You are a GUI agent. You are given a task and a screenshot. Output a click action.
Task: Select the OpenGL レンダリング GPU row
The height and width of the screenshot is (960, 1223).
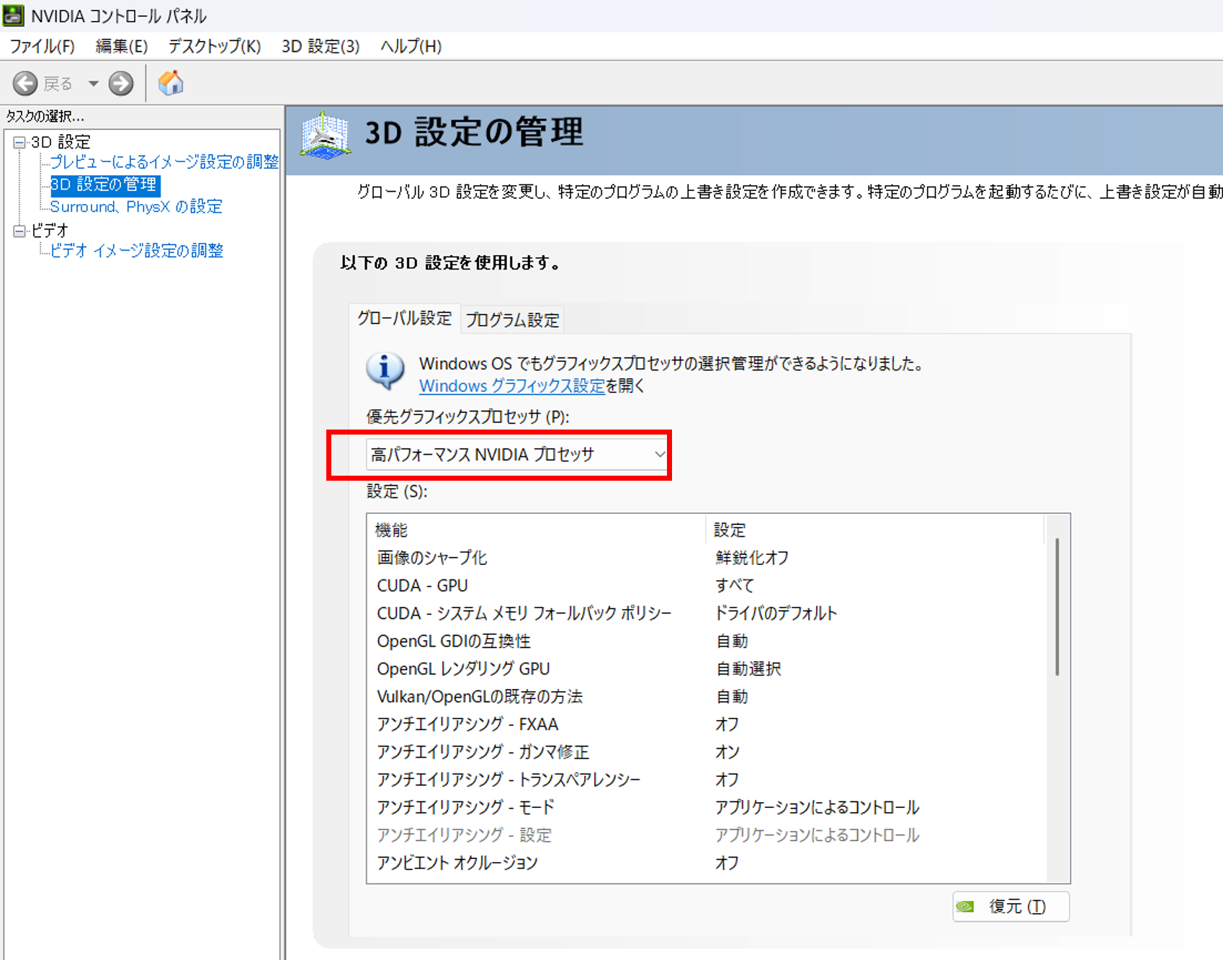point(706,669)
